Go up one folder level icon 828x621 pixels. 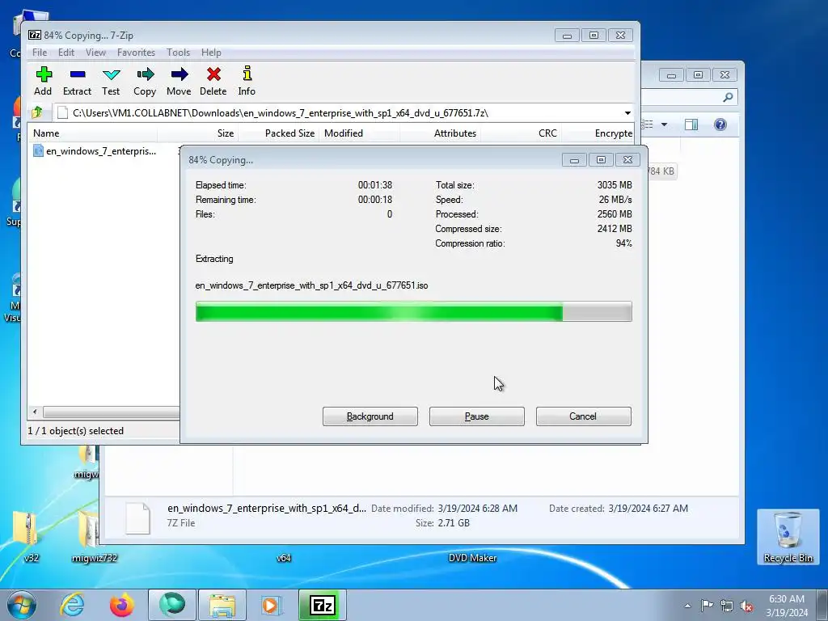tap(37, 112)
